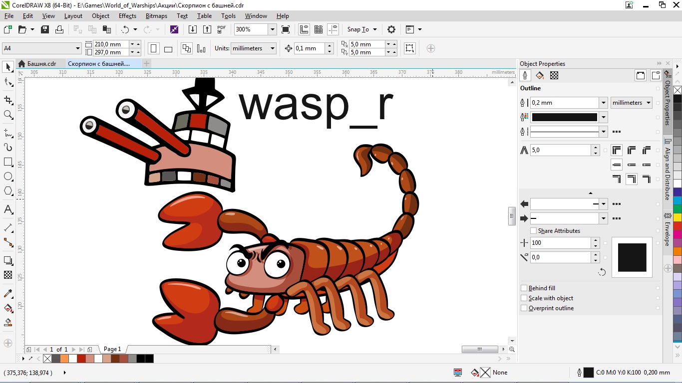Choose the Ellipse tool
Screen dimensions: 682x383
8,177
